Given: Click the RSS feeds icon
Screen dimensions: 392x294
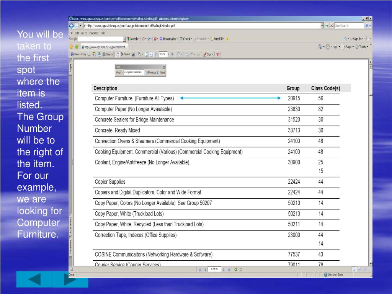Looking at the screenshot, I should [x=328, y=47].
